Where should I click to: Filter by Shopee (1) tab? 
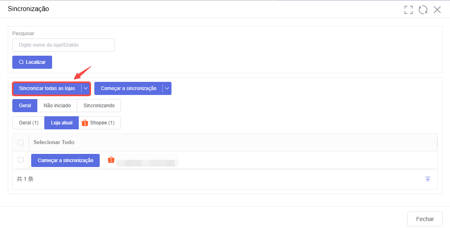pos(99,123)
